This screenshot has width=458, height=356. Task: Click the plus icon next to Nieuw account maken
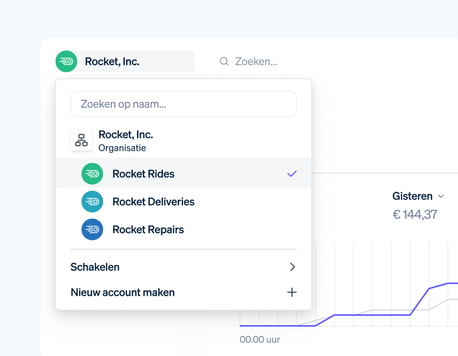point(292,292)
